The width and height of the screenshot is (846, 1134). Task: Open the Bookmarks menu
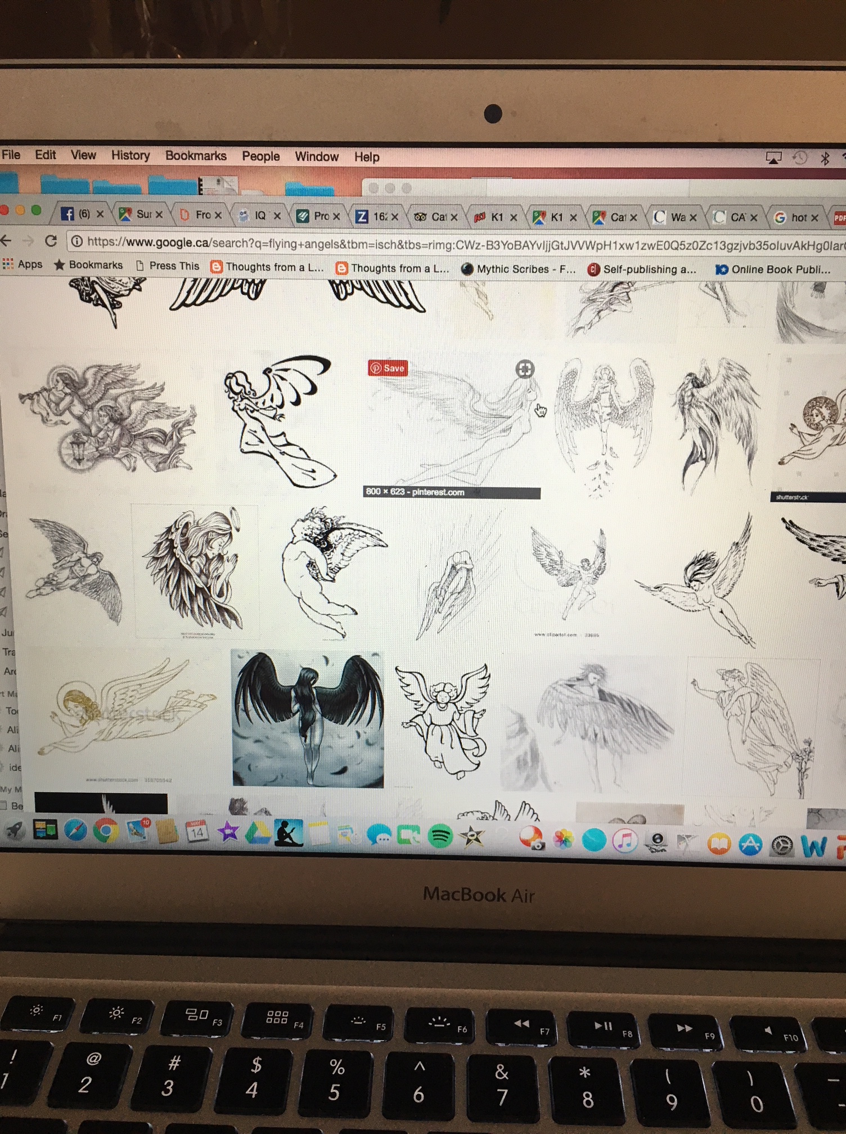(x=196, y=156)
